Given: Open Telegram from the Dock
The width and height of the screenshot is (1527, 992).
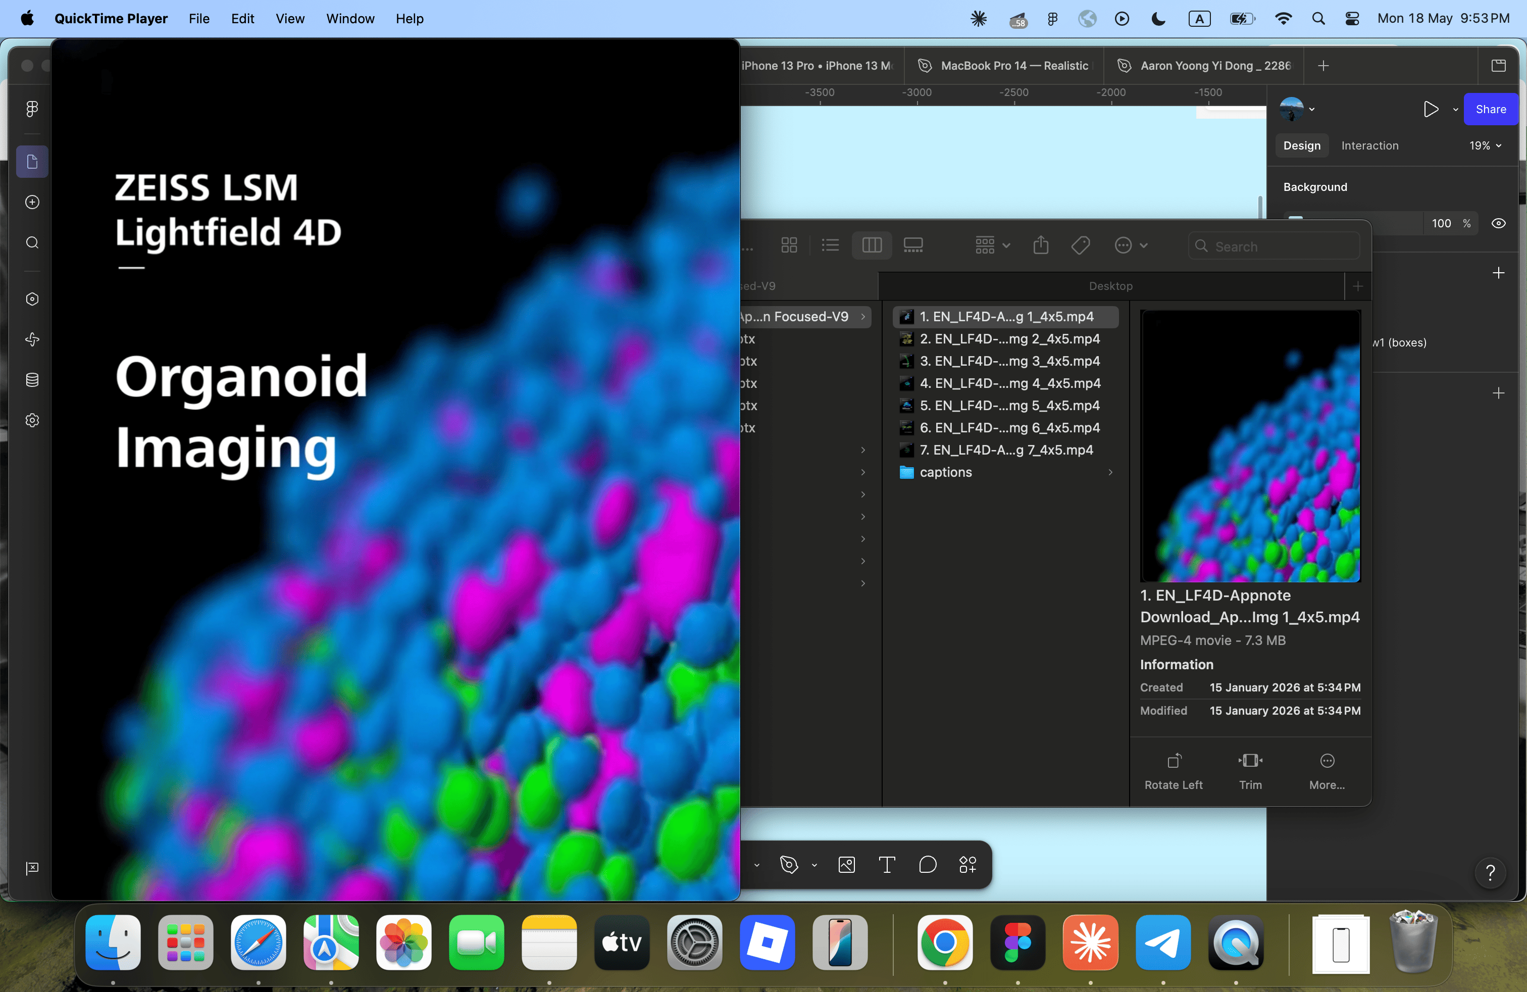Looking at the screenshot, I should [1163, 943].
